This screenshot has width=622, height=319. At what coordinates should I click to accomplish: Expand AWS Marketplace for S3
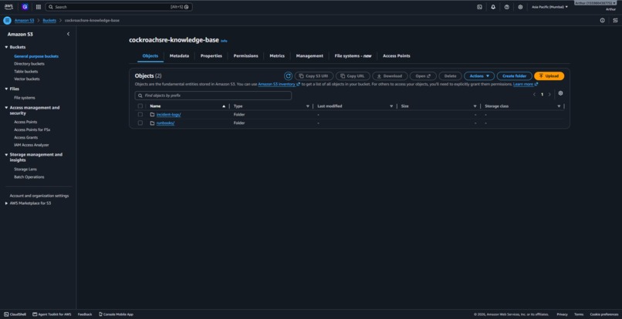(x=6, y=203)
